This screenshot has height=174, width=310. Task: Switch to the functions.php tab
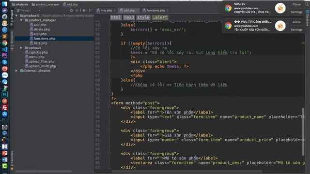tap(155, 11)
